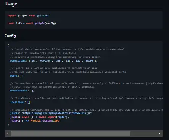169x140 pixels.
Task: Click the opening brace of config block
Action: (x=8, y=46)
